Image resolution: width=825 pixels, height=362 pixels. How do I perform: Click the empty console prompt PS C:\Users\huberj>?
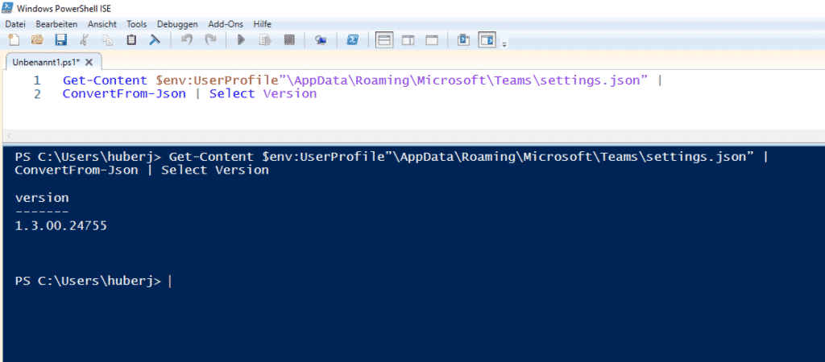click(x=89, y=281)
